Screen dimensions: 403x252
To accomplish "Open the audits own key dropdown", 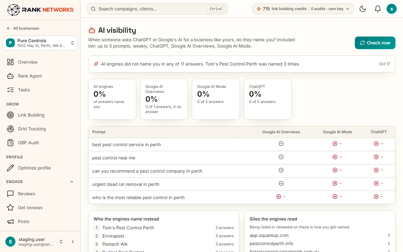I will [x=330, y=9].
